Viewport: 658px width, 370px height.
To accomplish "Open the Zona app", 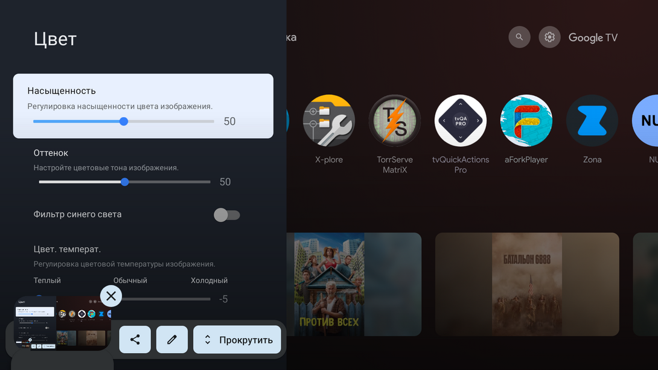I will pos(592,121).
